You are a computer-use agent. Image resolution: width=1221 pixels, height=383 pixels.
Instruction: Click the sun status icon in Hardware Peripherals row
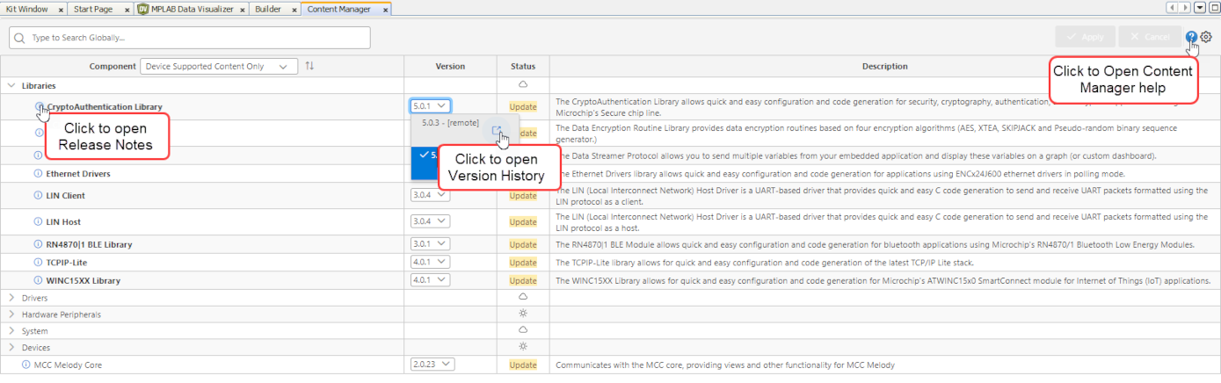tap(523, 314)
